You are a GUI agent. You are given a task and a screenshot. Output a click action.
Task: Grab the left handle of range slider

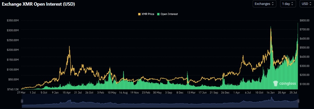[x=22, y=101]
